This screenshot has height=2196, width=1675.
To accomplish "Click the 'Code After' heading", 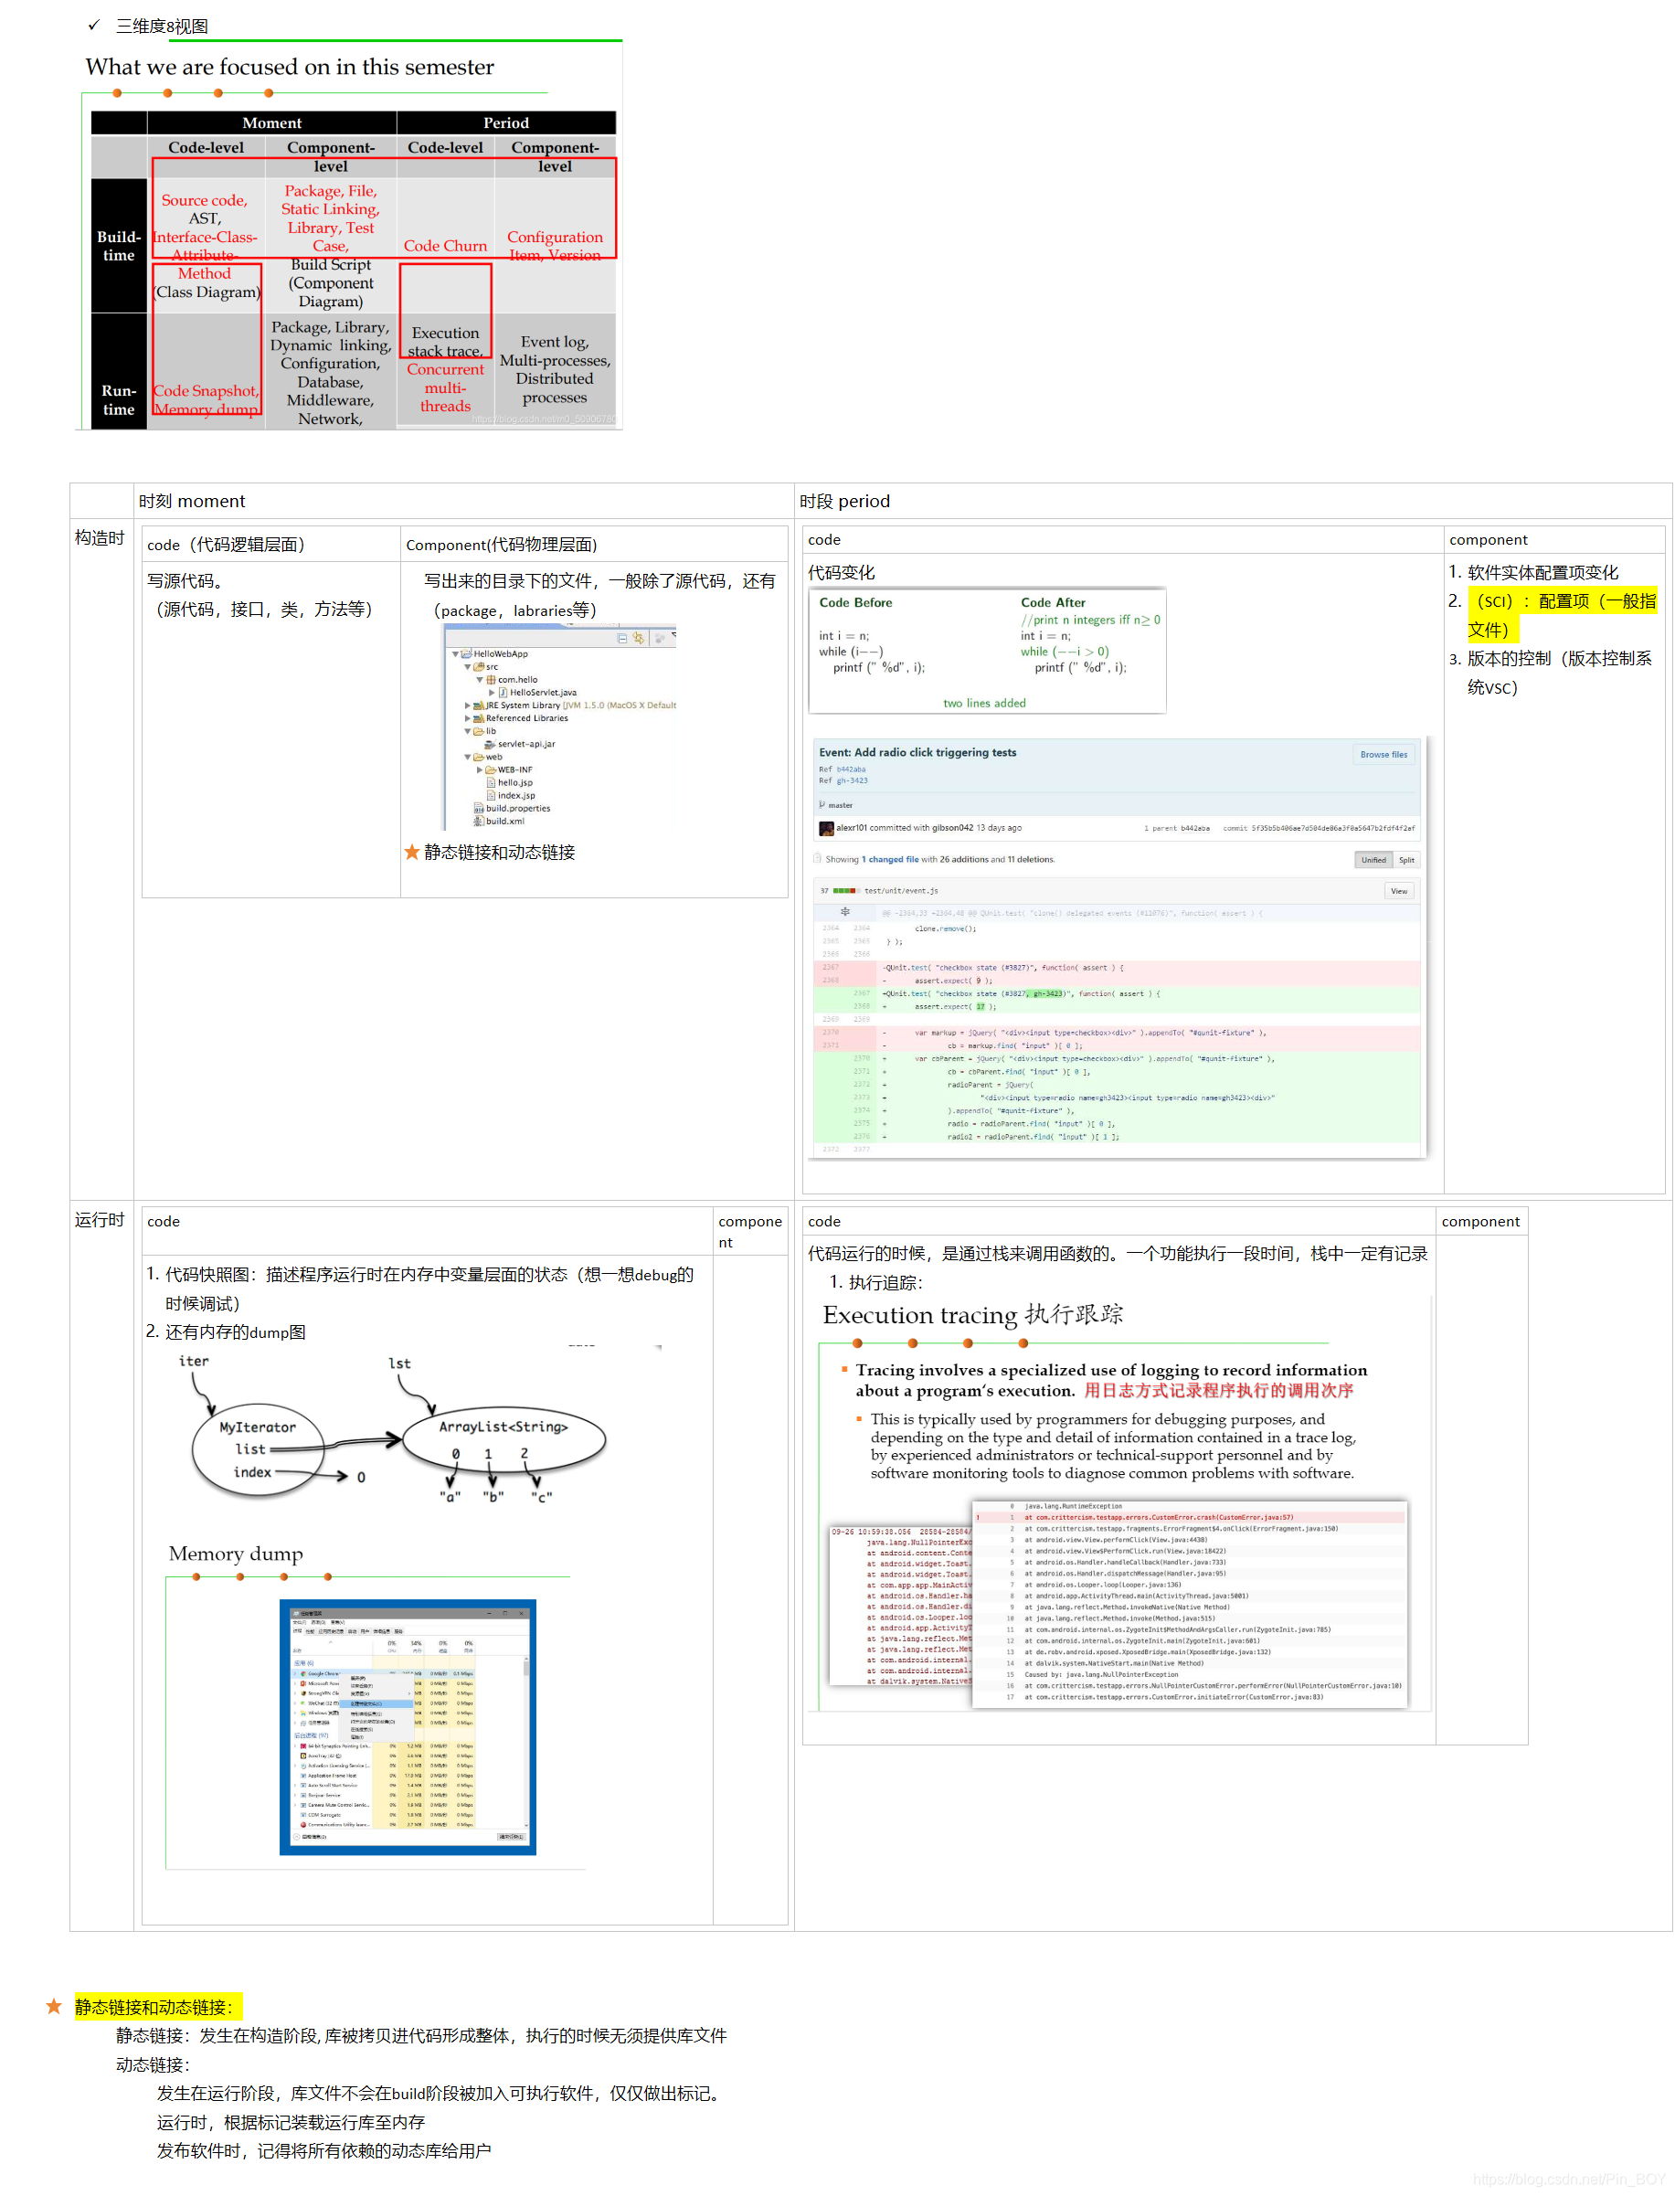I will (1053, 602).
